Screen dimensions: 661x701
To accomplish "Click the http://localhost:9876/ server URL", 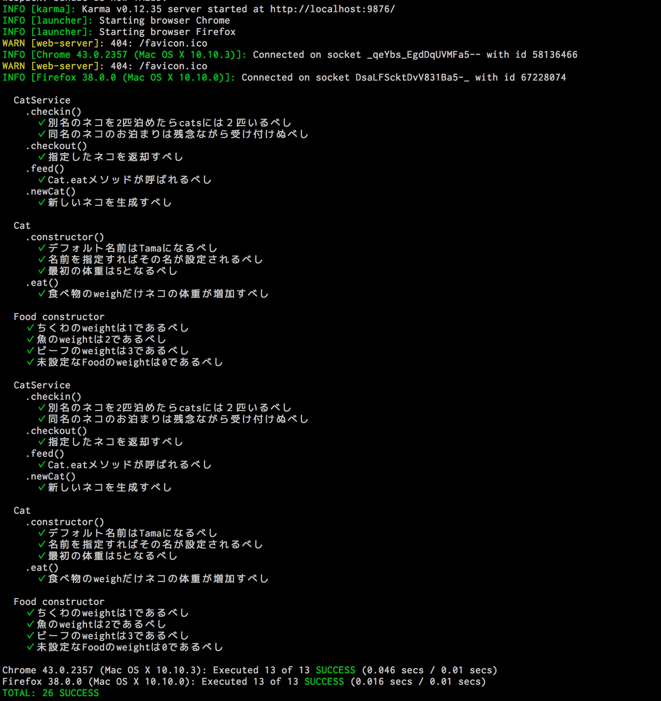I will 333,9.
